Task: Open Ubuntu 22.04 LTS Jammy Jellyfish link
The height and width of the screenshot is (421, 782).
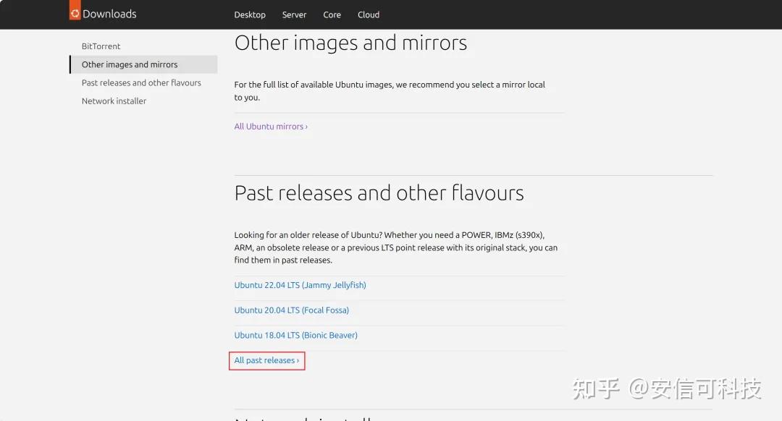Action: 300,285
